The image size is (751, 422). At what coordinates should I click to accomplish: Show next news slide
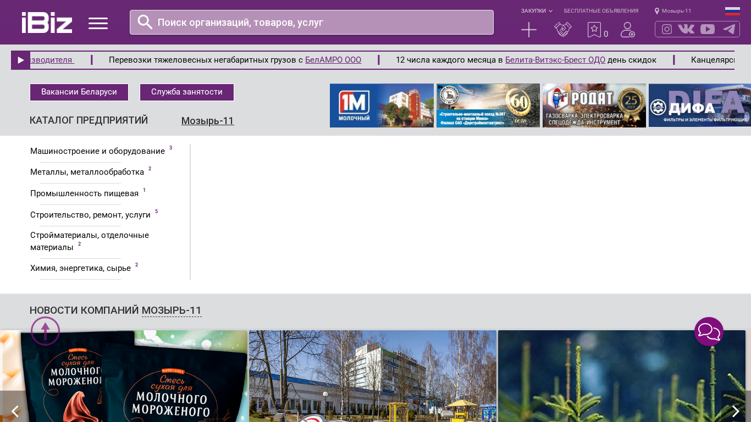736,411
